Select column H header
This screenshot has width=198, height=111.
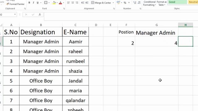(x=186, y=25)
